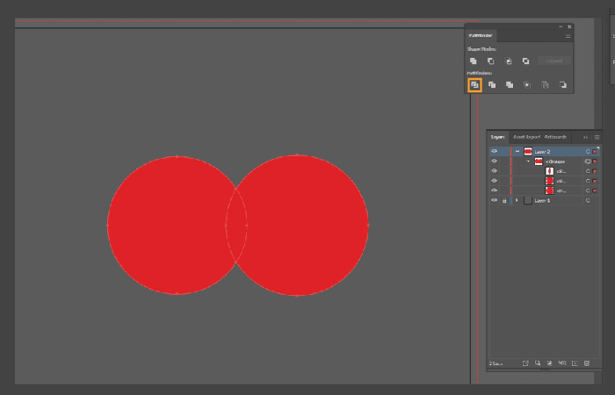This screenshot has width=615, height=395.
Task: Select the Pathfinder tab
Action: coord(481,36)
